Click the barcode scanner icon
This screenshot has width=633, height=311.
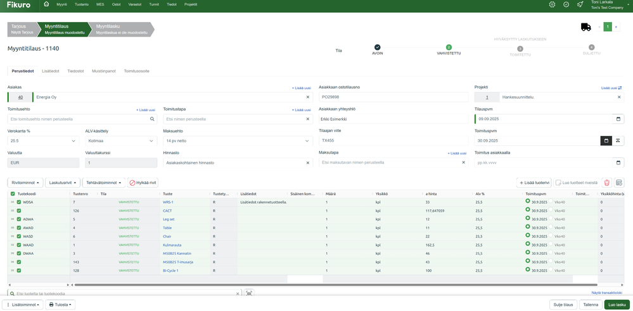249,294
